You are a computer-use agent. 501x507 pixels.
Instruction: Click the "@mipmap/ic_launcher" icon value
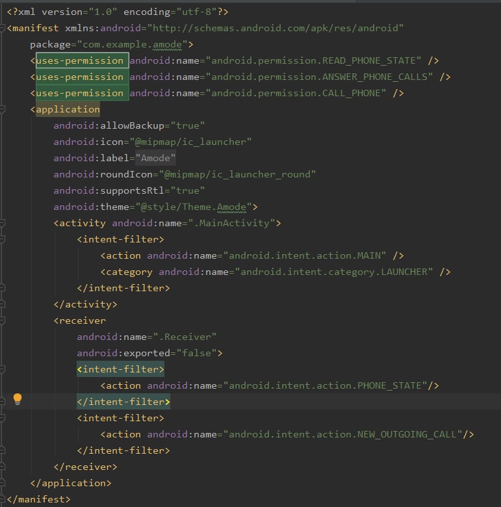(190, 142)
